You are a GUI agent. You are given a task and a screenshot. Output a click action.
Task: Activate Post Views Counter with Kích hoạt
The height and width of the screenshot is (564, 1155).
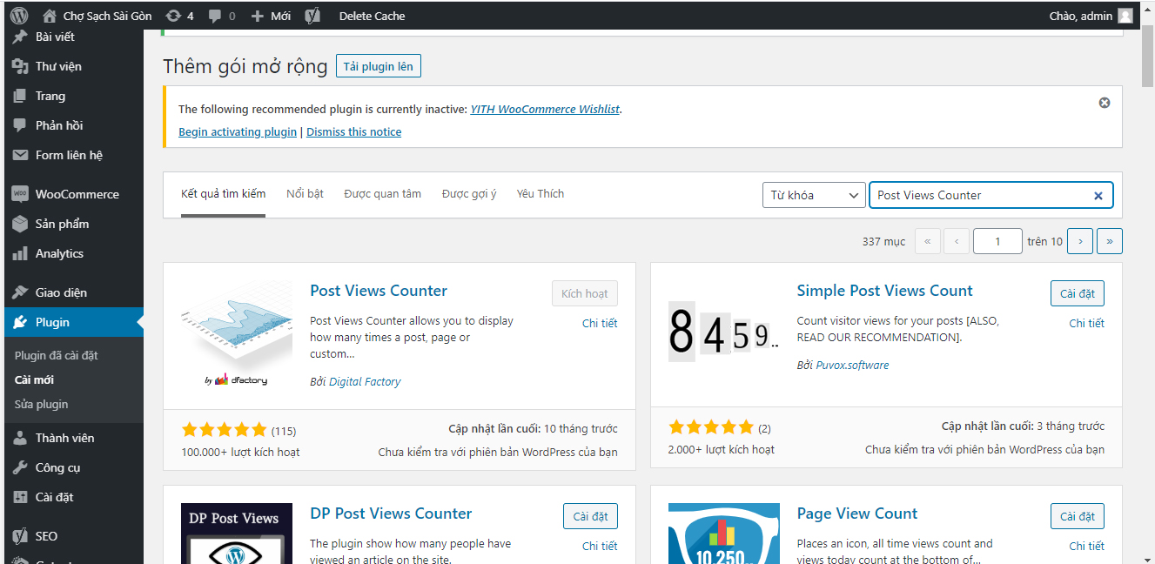pyautogui.click(x=584, y=293)
